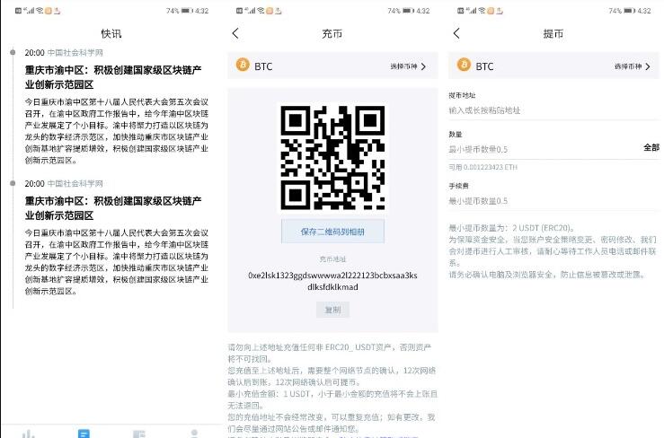Tap the 充币地址 label above the address
This screenshot has height=438, width=664.
click(x=332, y=259)
